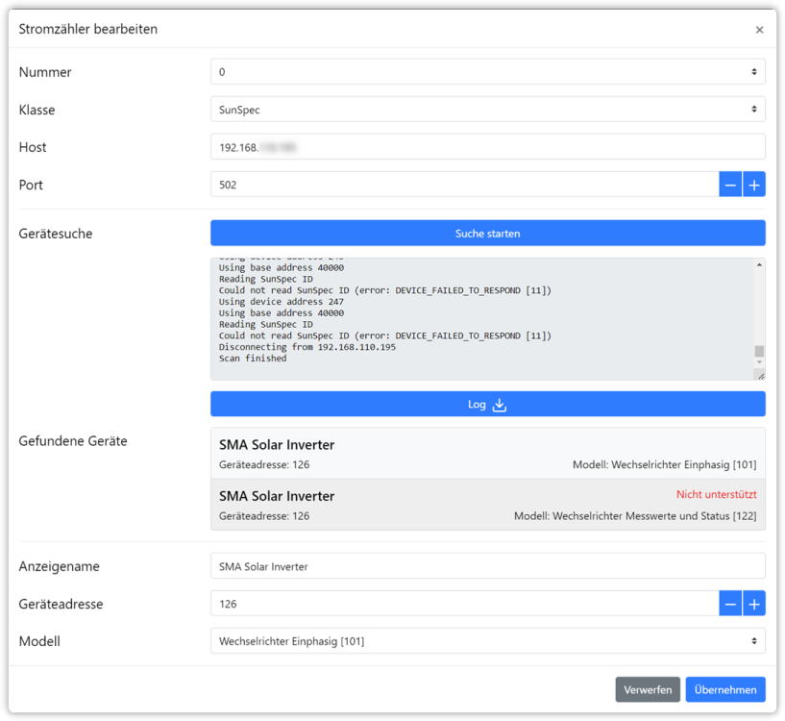Increase Geräteadresse with plus button
This screenshot has width=785, height=721.
coord(754,604)
